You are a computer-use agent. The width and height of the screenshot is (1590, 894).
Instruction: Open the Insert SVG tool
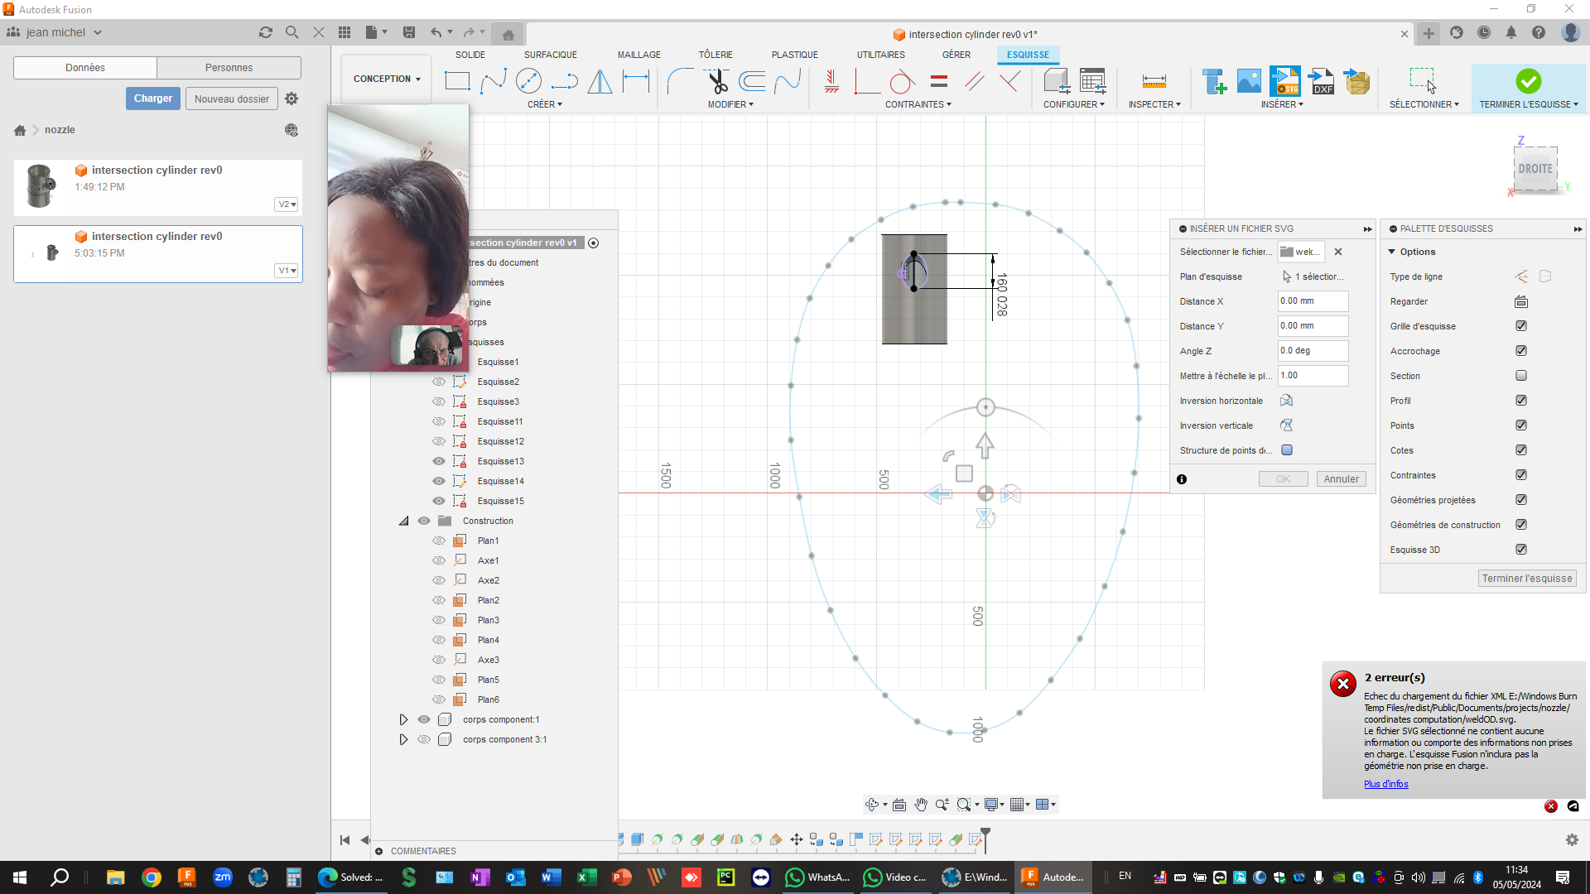[x=1285, y=80]
